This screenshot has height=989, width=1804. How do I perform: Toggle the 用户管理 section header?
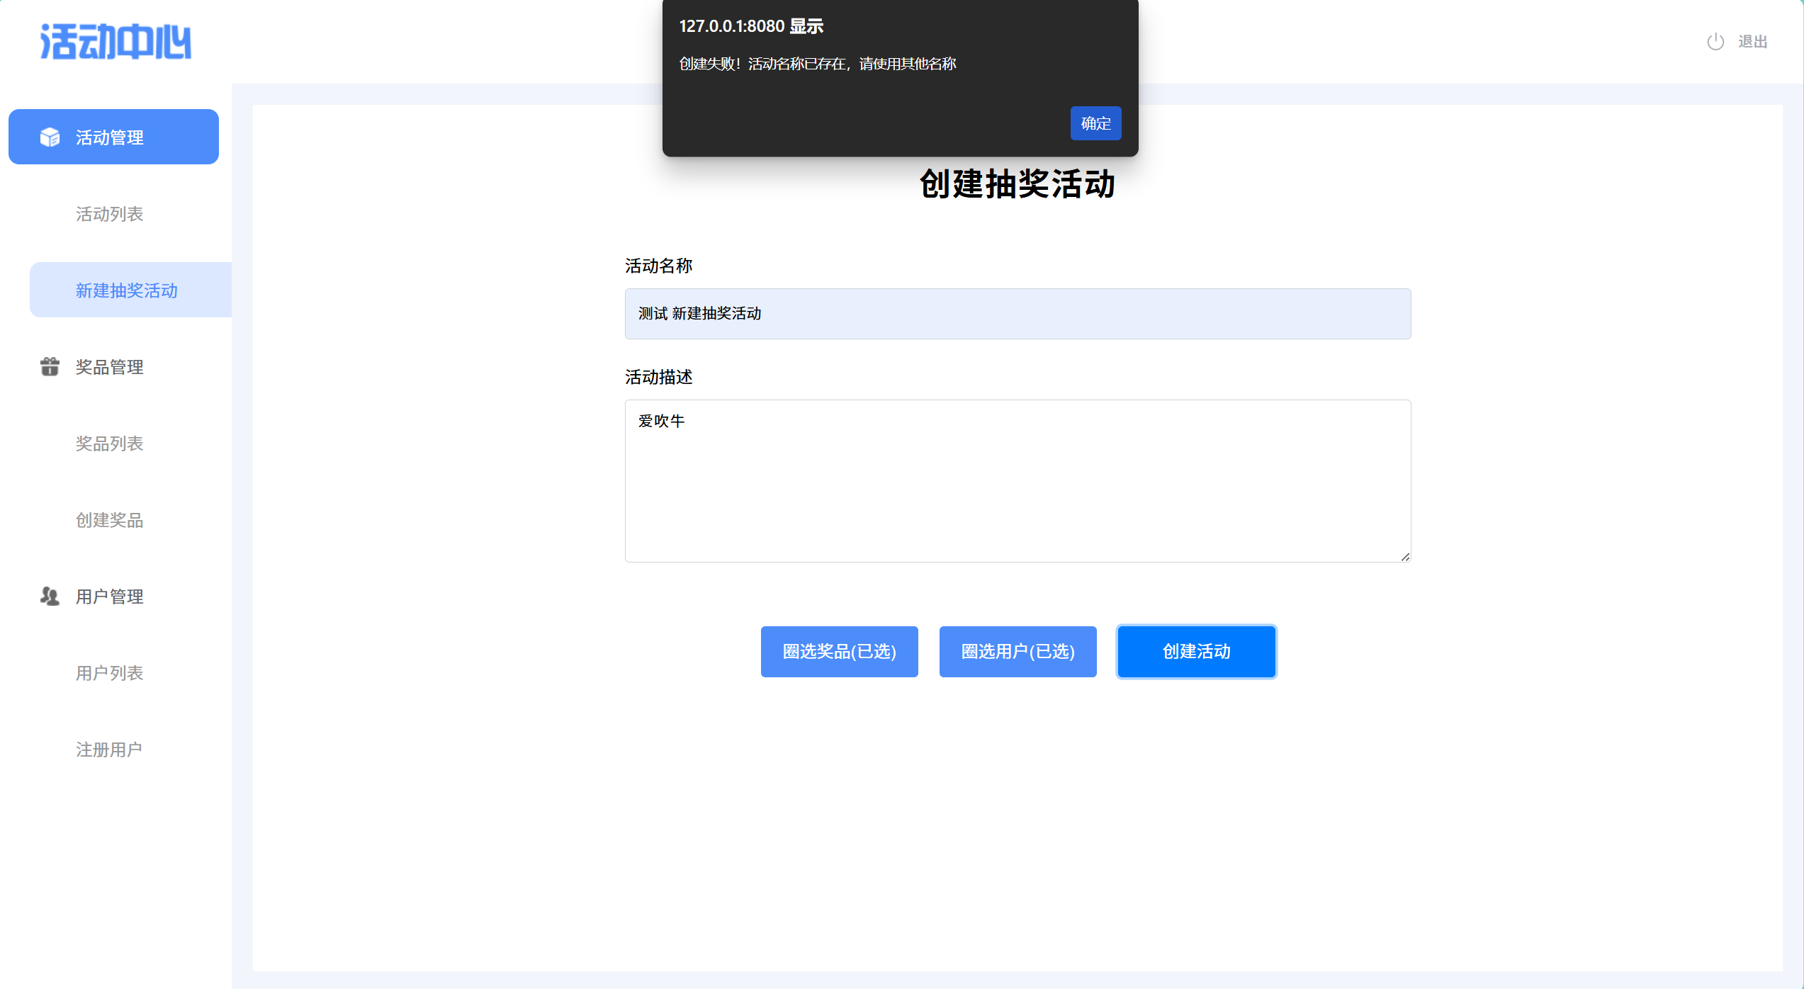coord(110,597)
